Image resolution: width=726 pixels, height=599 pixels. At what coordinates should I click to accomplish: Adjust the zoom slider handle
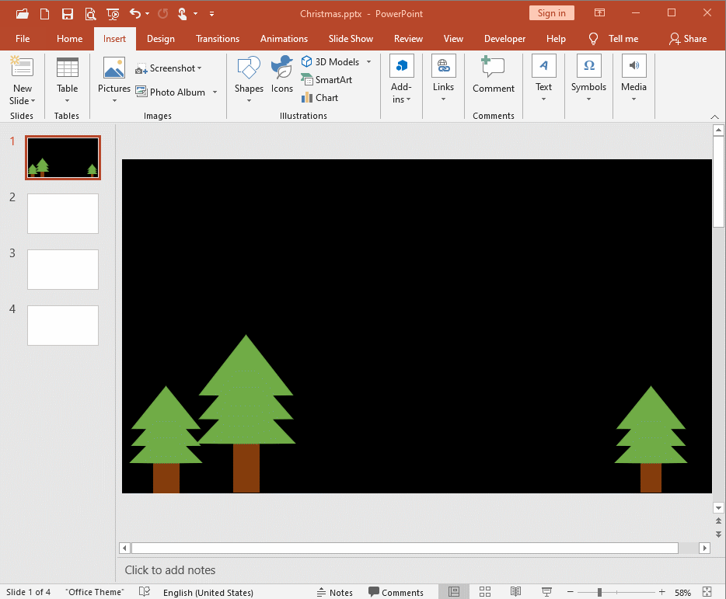(599, 592)
